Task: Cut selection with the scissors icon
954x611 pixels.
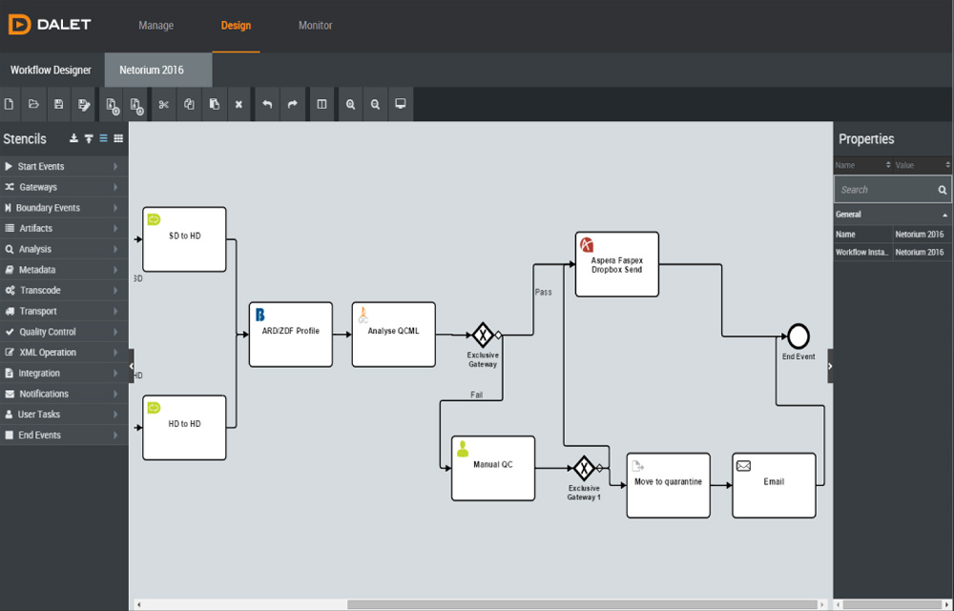Action: coord(164,104)
